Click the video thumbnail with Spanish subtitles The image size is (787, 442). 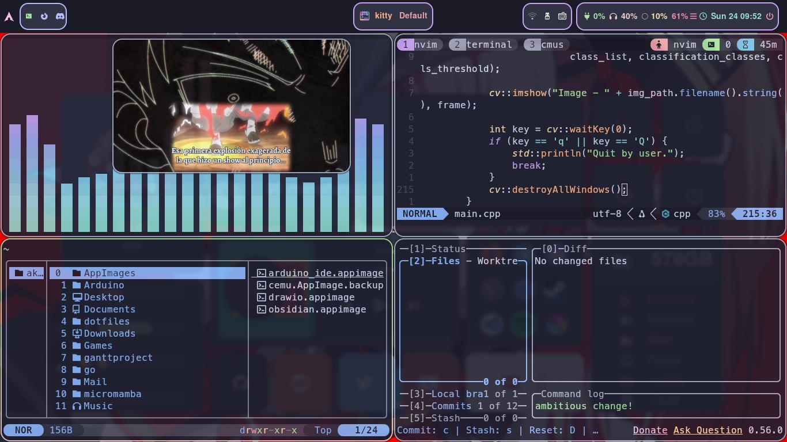click(x=232, y=106)
